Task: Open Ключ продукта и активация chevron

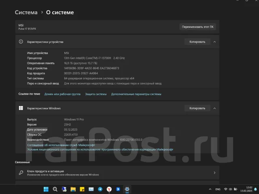Action: pos(214,173)
